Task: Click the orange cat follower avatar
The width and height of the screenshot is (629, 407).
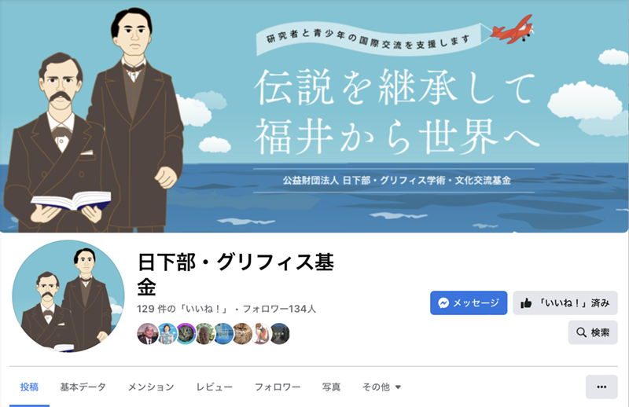Action: point(242,334)
